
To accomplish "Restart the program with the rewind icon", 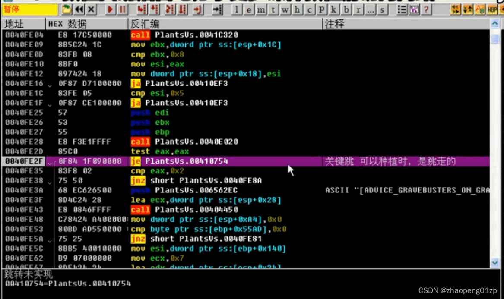I will pos(79,9).
